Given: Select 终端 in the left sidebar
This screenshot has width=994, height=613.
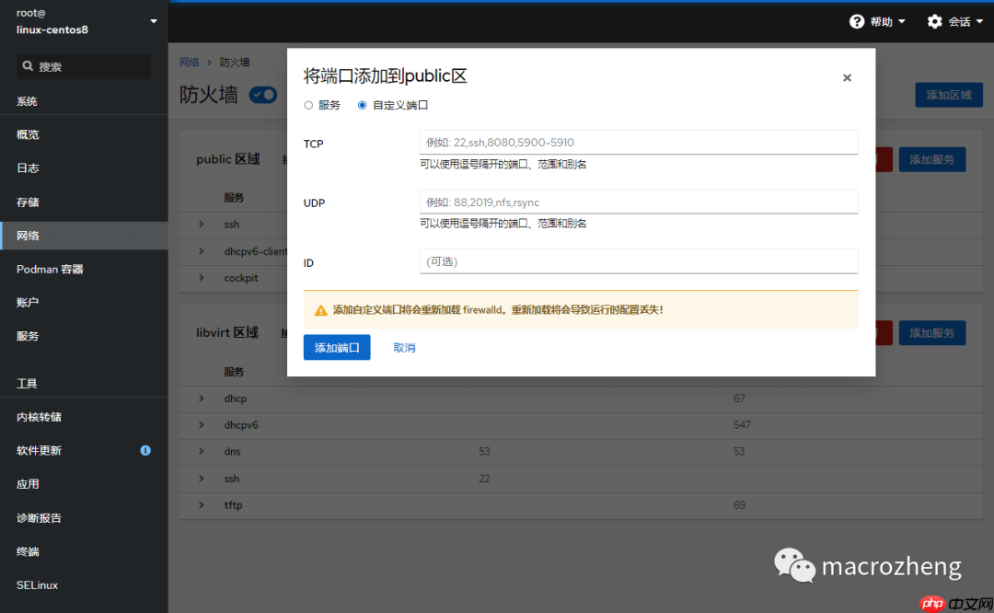Looking at the screenshot, I should point(28,550).
